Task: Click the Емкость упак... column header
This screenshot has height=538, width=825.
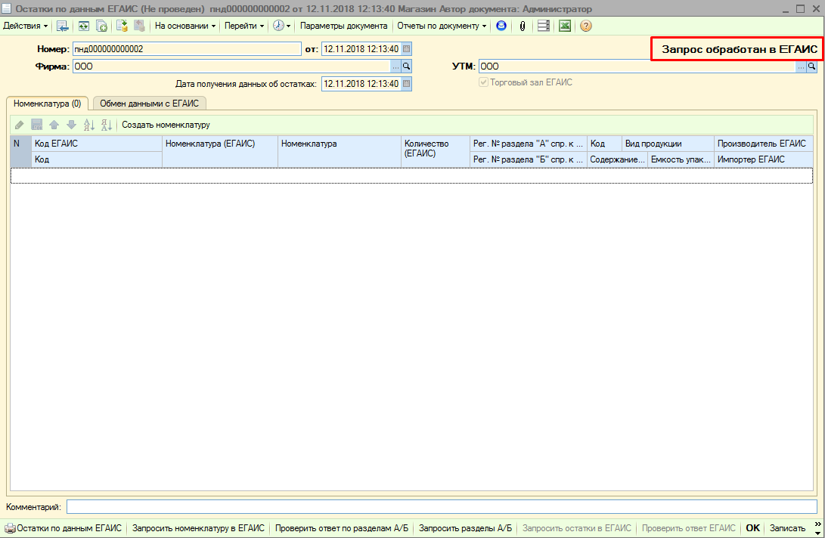Action: (681, 159)
